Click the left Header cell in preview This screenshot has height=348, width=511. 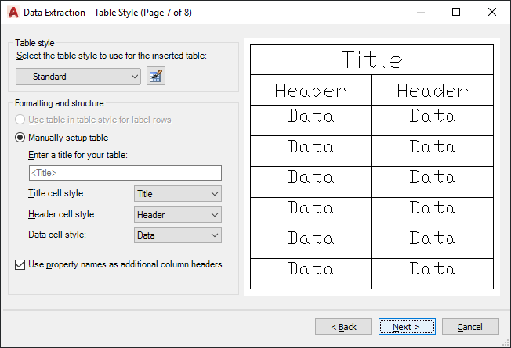click(310, 90)
